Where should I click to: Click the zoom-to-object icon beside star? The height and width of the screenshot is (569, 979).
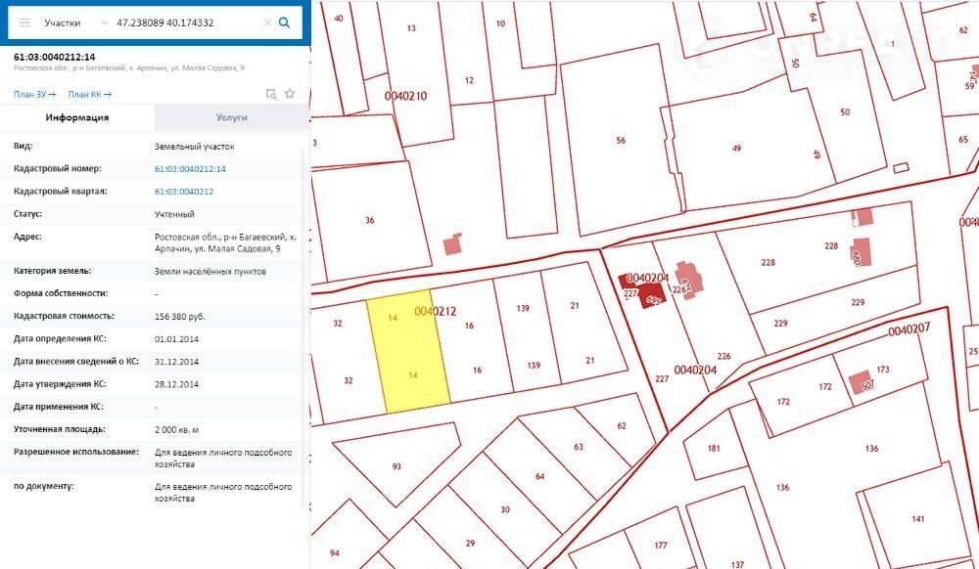[x=271, y=94]
